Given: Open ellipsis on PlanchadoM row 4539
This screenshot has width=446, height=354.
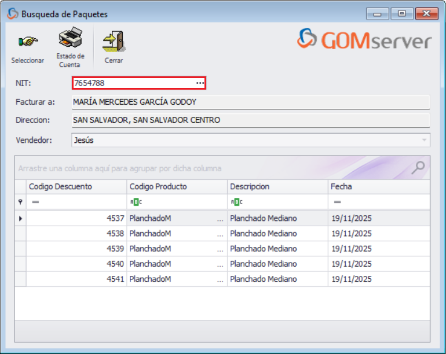Looking at the screenshot, I should coord(220,249).
